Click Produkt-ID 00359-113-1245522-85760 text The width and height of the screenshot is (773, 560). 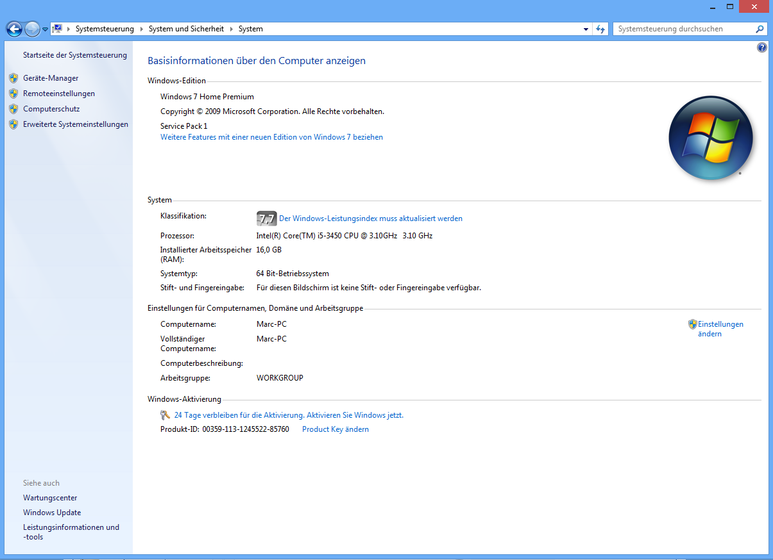click(225, 429)
